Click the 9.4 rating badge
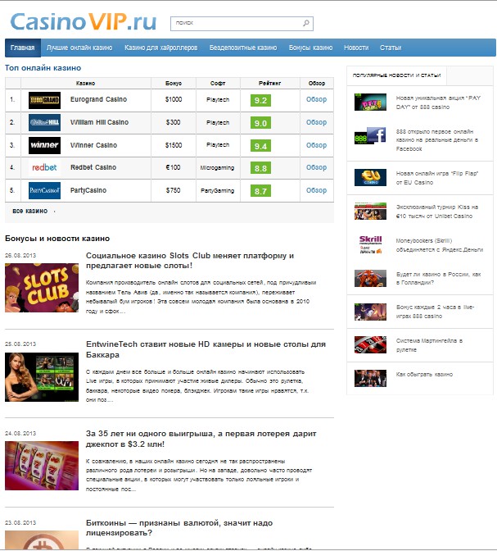This screenshot has height=551, width=497. (x=260, y=146)
